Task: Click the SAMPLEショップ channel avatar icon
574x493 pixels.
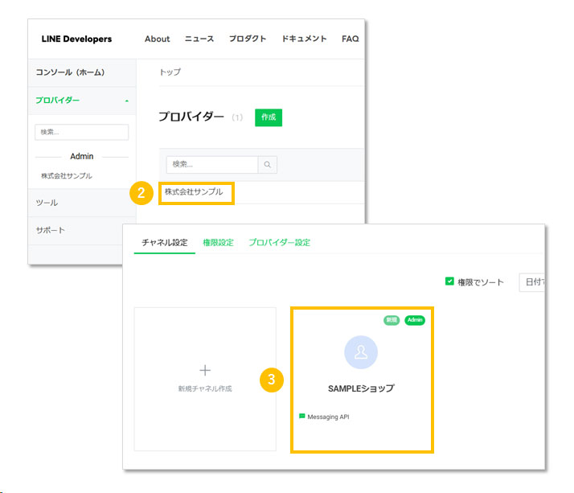Action: point(361,351)
